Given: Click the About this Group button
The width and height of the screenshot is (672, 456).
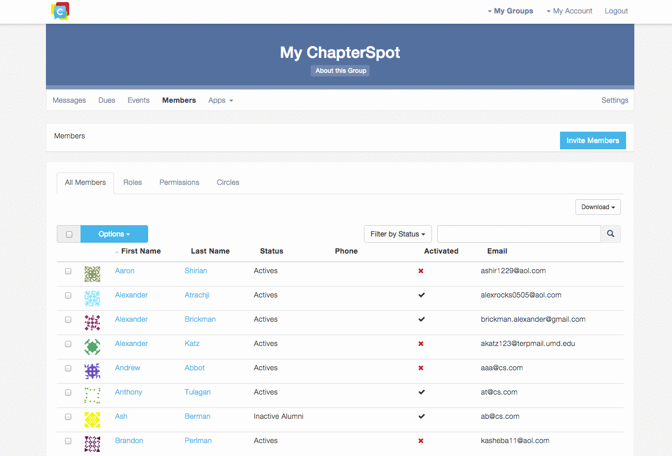Looking at the screenshot, I should pos(341,71).
